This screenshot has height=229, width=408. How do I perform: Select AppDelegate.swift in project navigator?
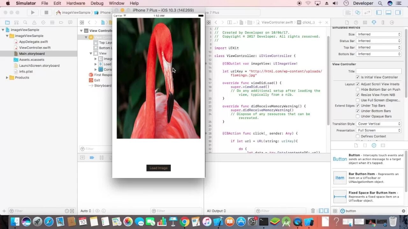tap(33, 42)
